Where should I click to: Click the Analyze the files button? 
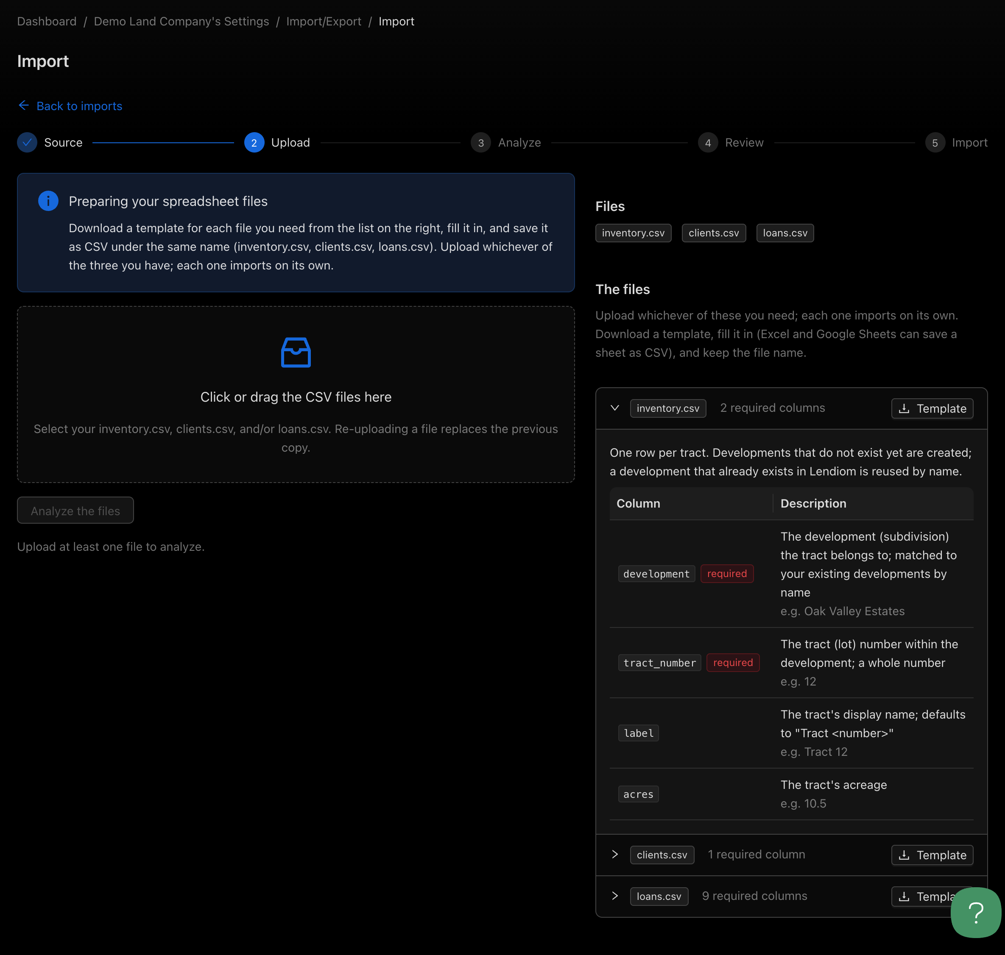(75, 511)
